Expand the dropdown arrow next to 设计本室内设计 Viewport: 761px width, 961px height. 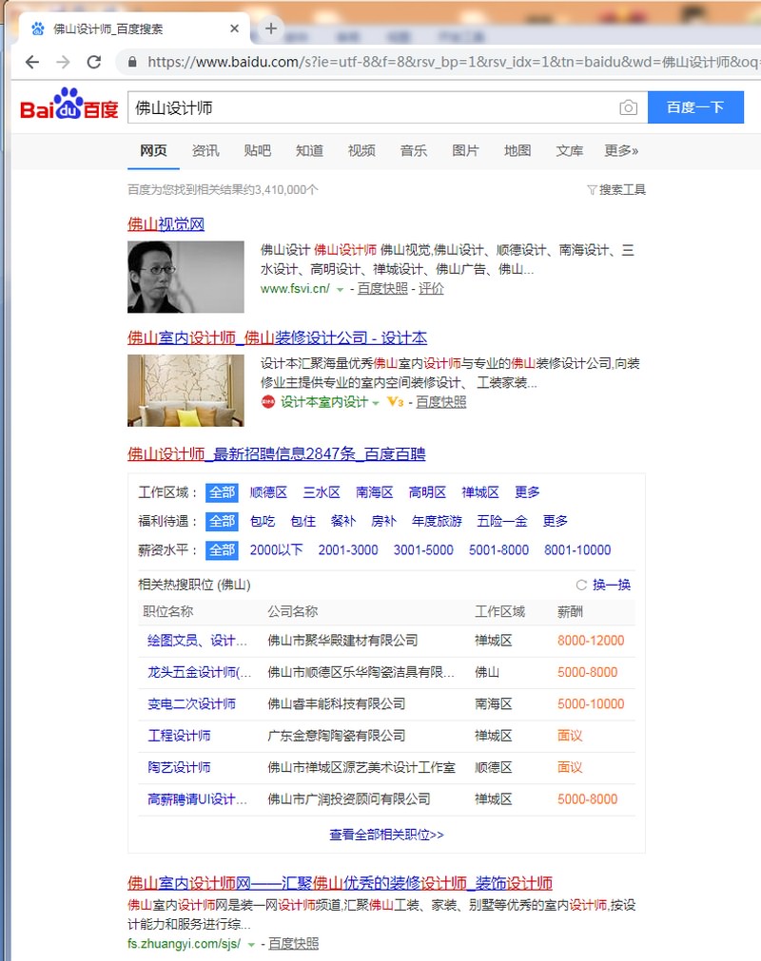(x=376, y=403)
